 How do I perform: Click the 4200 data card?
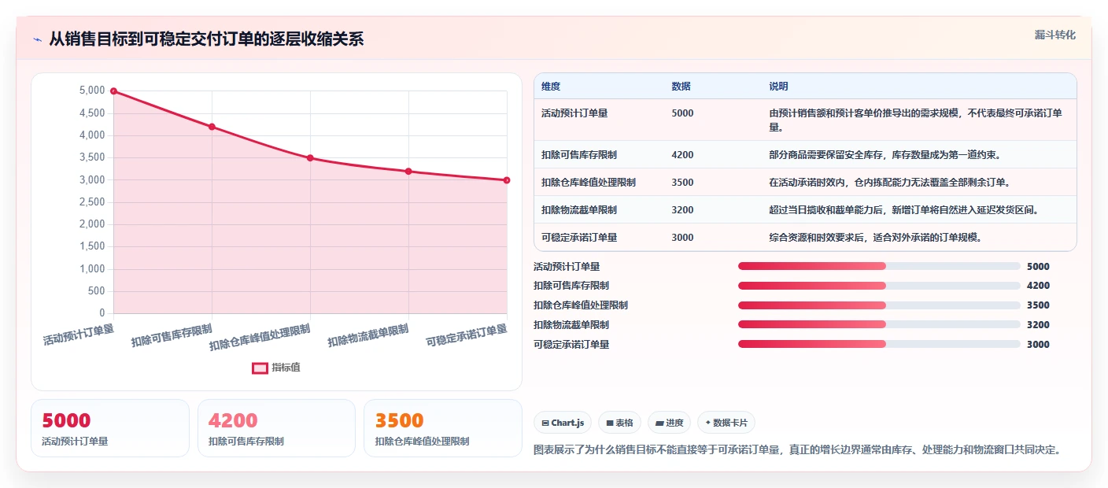(276, 428)
